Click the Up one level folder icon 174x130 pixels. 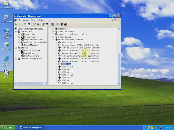tap(25, 24)
